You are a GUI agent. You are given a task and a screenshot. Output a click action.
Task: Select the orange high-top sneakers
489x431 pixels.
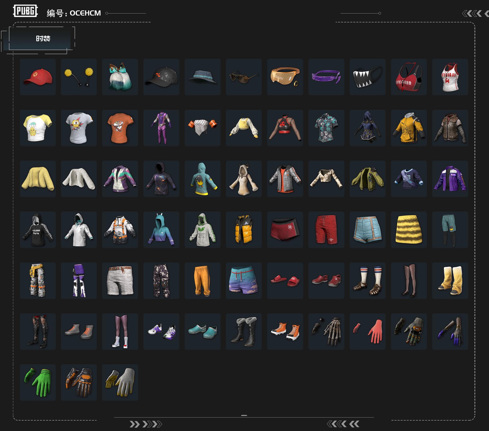point(285,331)
